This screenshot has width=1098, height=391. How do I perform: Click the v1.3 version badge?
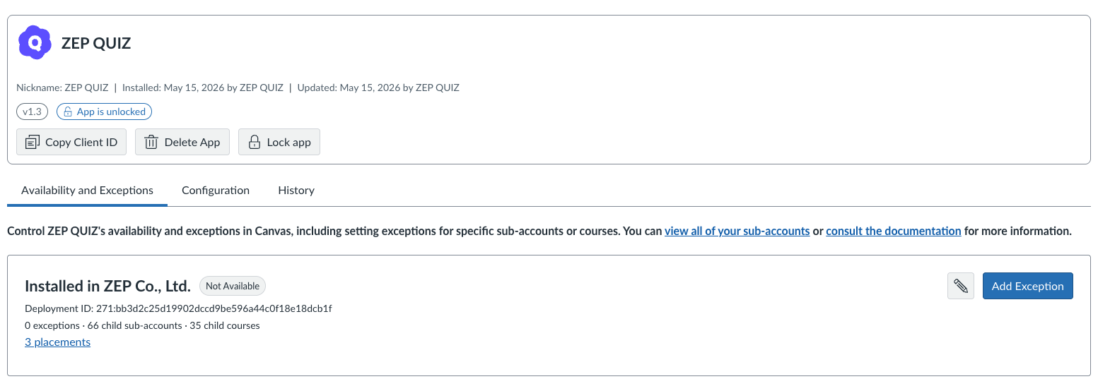[33, 112]
